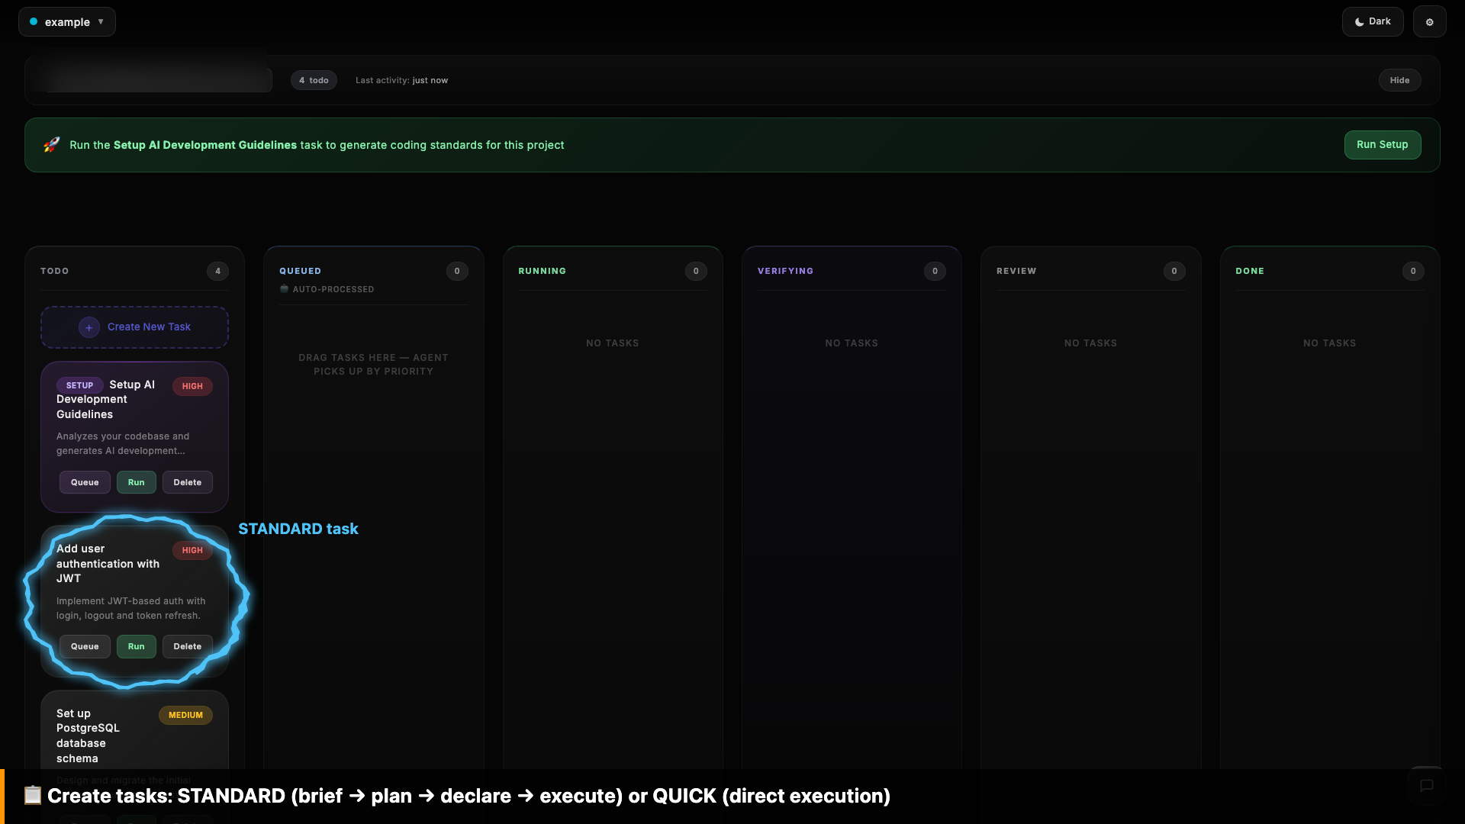
Task: Click the MEDIUM badge on the PostgreSQL task
Action: (185, 715)
